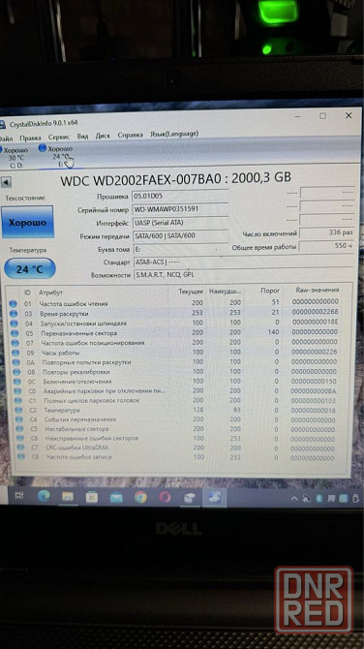Open Google Chrome from the taskbar
Image resolution: width=364 pixels, height=649 pixels.
click(x=140, y=497)
